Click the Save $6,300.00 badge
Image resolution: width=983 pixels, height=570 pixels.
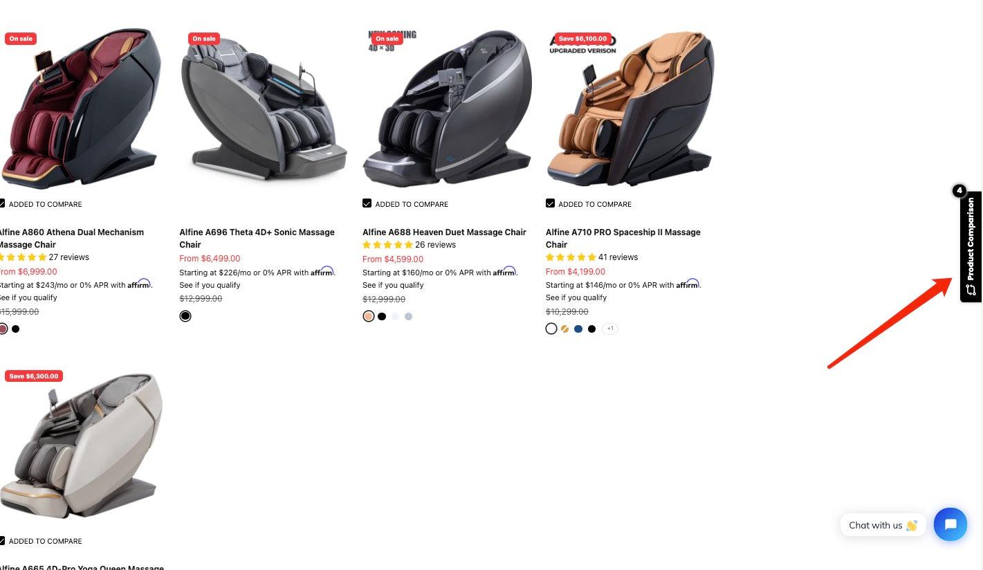click(x=34, y=376)
